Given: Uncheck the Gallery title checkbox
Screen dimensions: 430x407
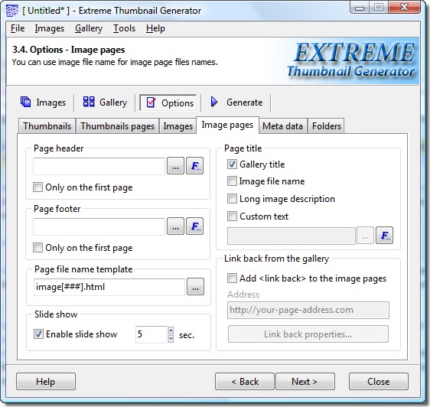Looking at the screenshot, I should pos(232,164).
